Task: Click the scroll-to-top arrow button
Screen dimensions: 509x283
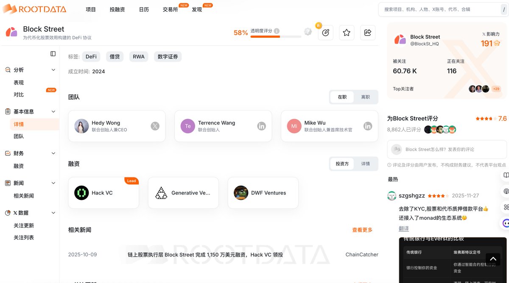Action: (x=492, y=259)
